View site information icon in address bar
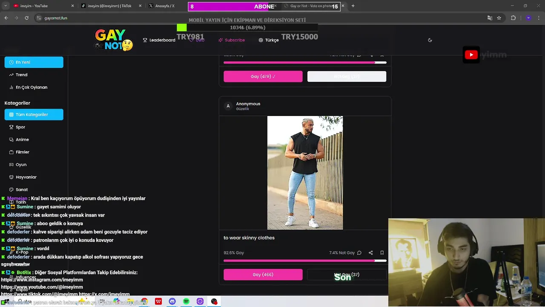The width and height of the screenshot is (545, 307). point(39,18)
